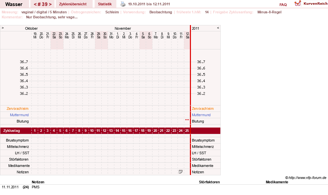The width and height of the screenshot is (328, 195).
Task: Select cycle day 14 in Zyklustag row
Action: (x=117, y=131)
